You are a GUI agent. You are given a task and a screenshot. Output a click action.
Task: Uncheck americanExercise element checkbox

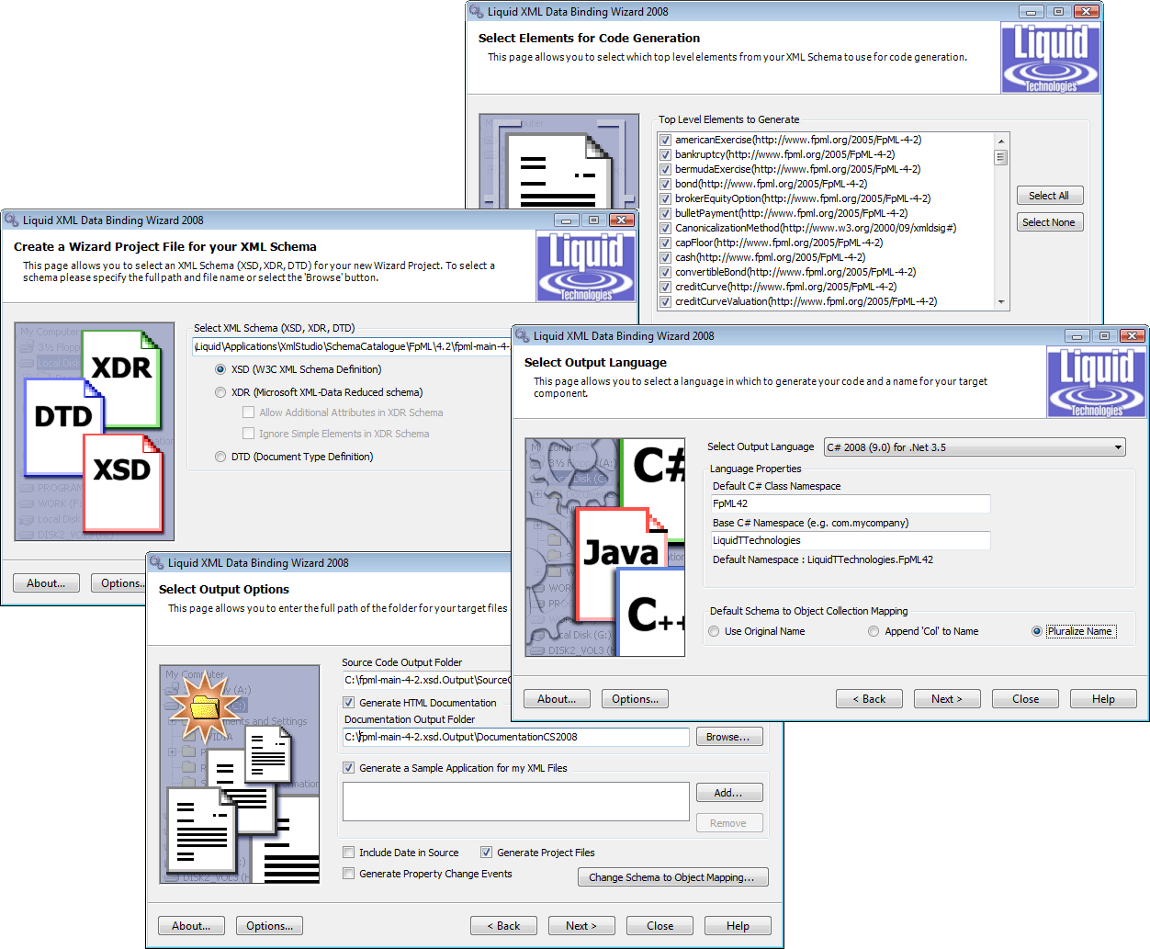[665, 140]
